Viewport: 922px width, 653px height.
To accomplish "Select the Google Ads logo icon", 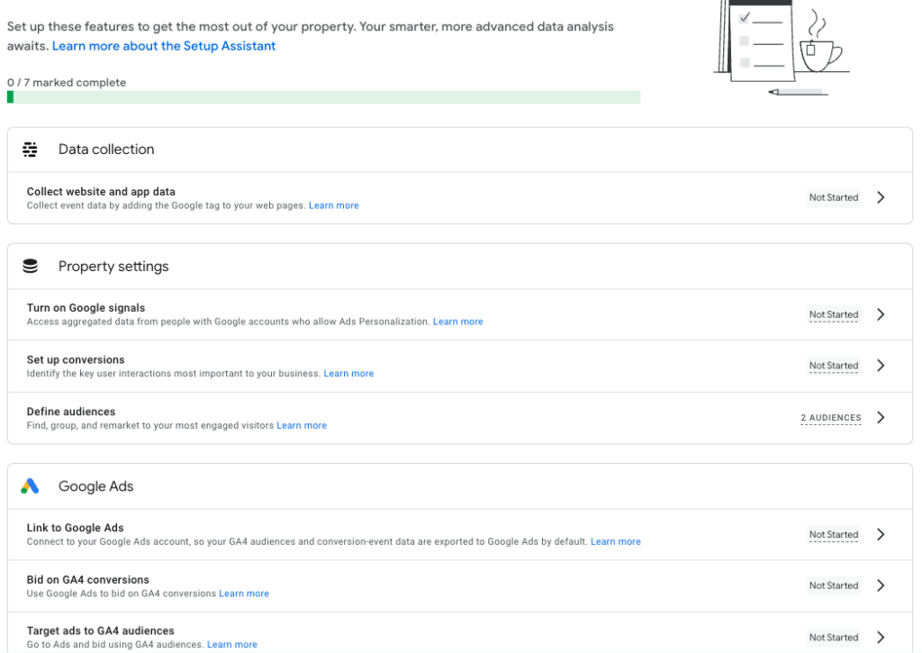I will [x=30, y=485].
